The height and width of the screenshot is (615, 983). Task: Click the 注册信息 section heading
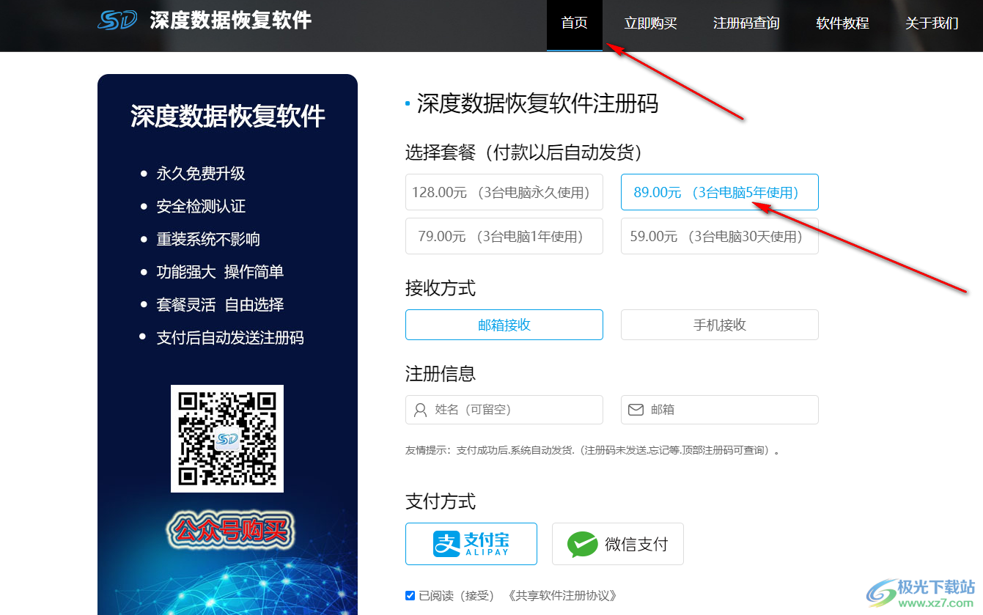pyautogui.click(x=441, y=374)
